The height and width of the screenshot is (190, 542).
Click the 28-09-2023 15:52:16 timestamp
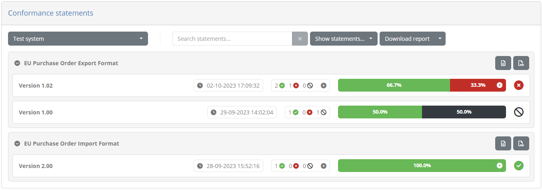pyautogui.click(x=233, y=166)
